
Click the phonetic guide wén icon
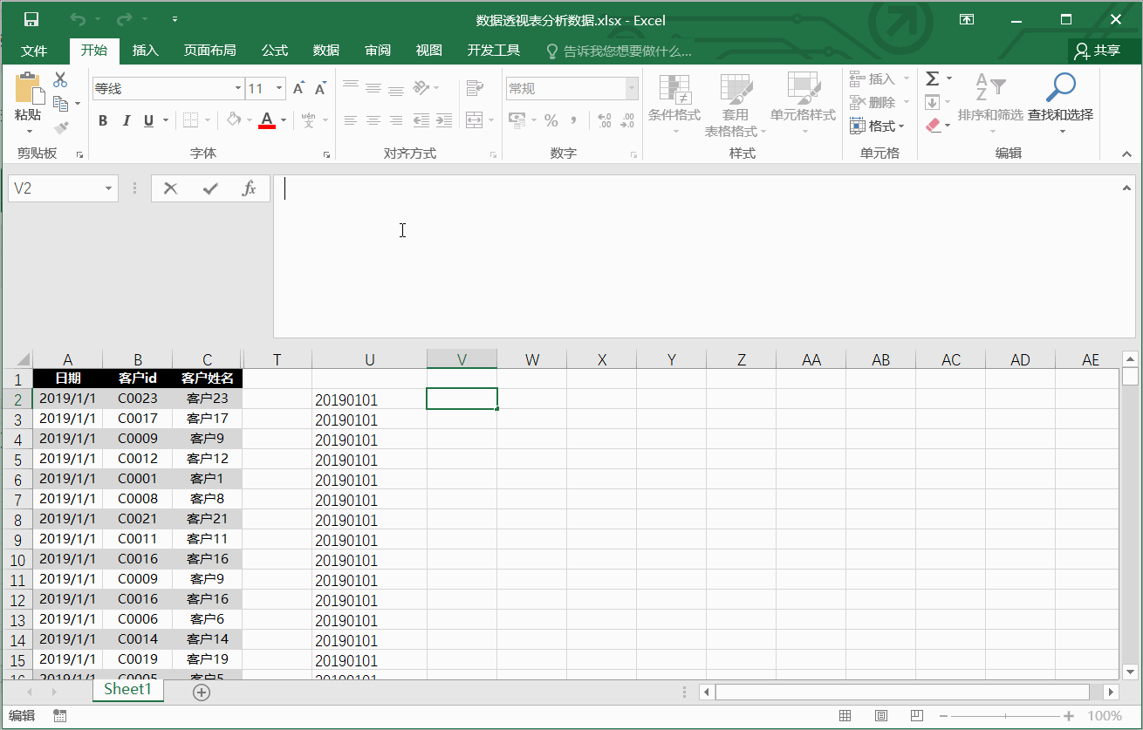(308, 120)
